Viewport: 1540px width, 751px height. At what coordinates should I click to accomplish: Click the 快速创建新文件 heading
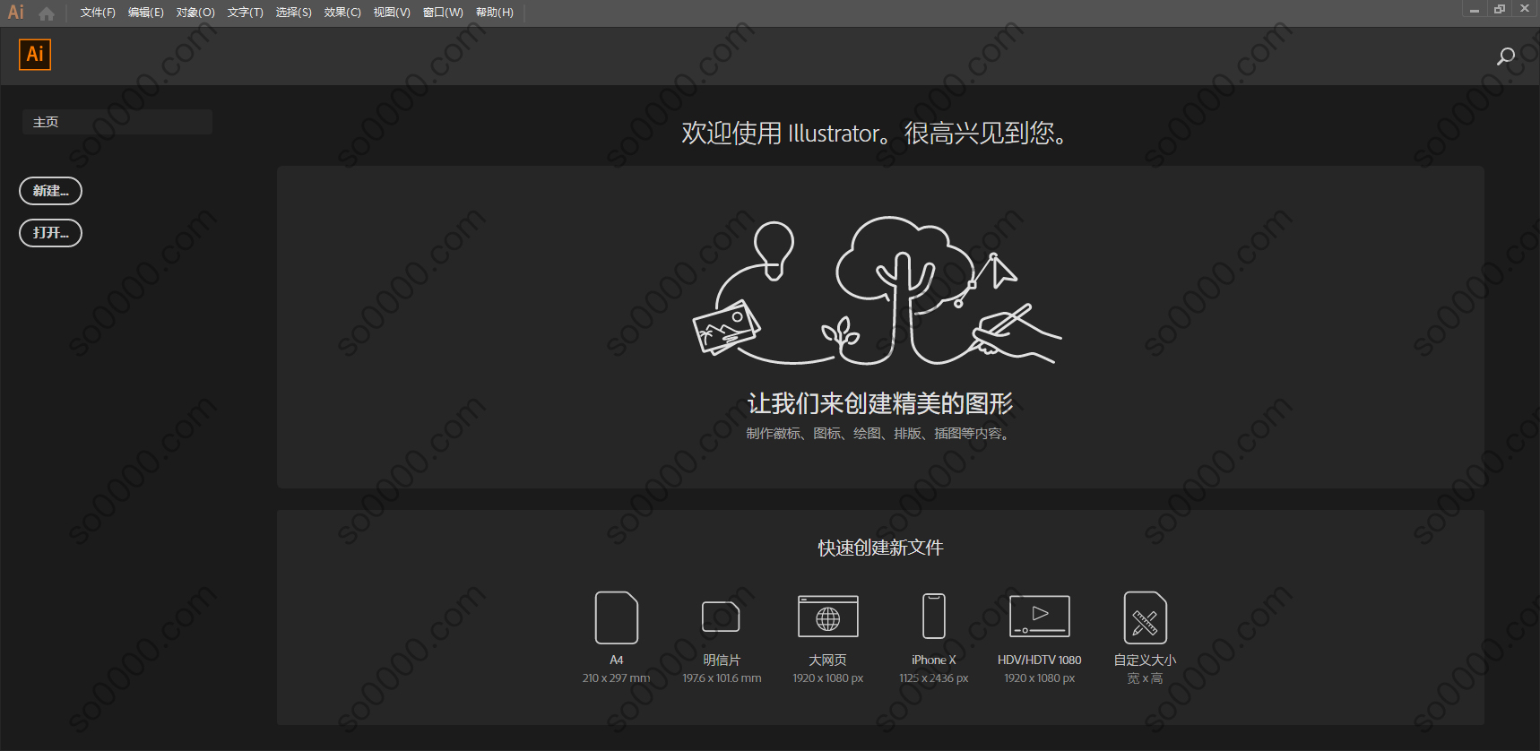(880, 548)
